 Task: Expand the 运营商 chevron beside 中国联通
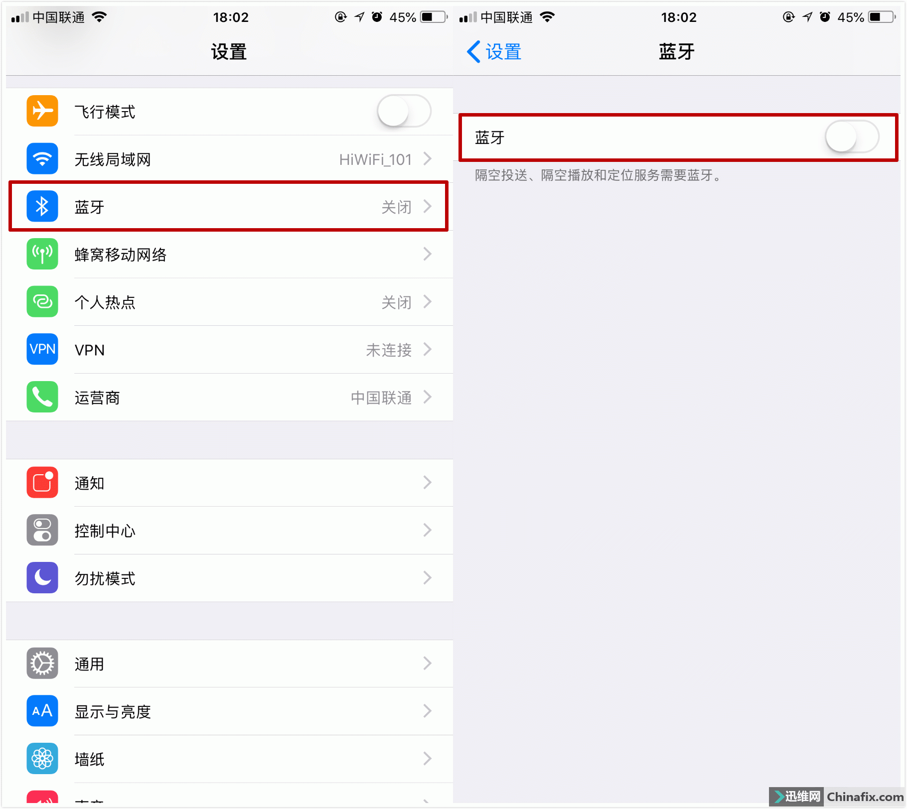(x=427, y=397)
